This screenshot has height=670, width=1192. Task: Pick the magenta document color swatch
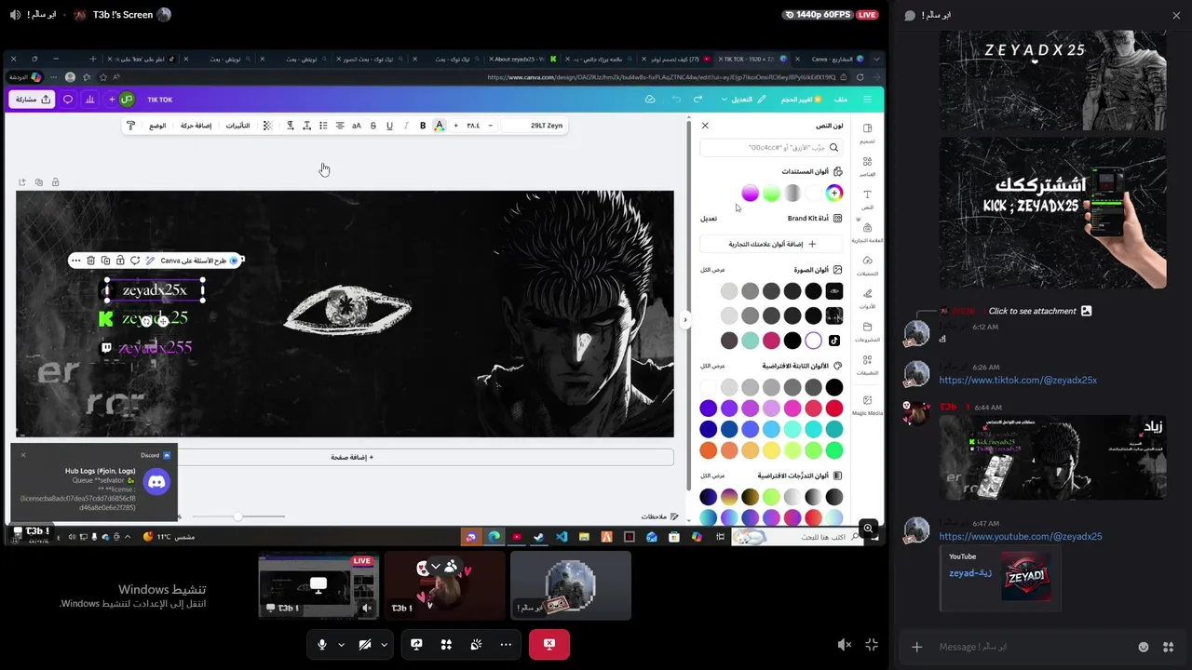[750, 194]
